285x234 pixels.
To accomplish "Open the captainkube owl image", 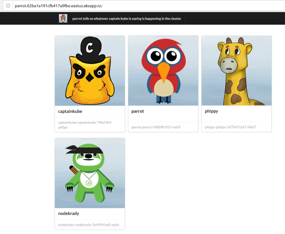I will (90, 71).
